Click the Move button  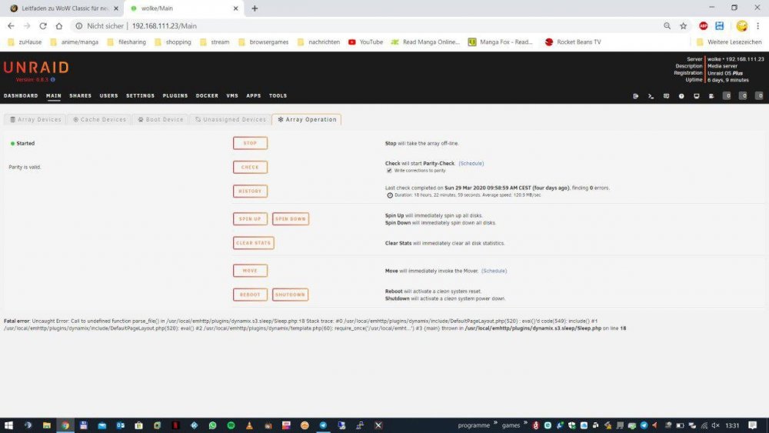(250, 271)
